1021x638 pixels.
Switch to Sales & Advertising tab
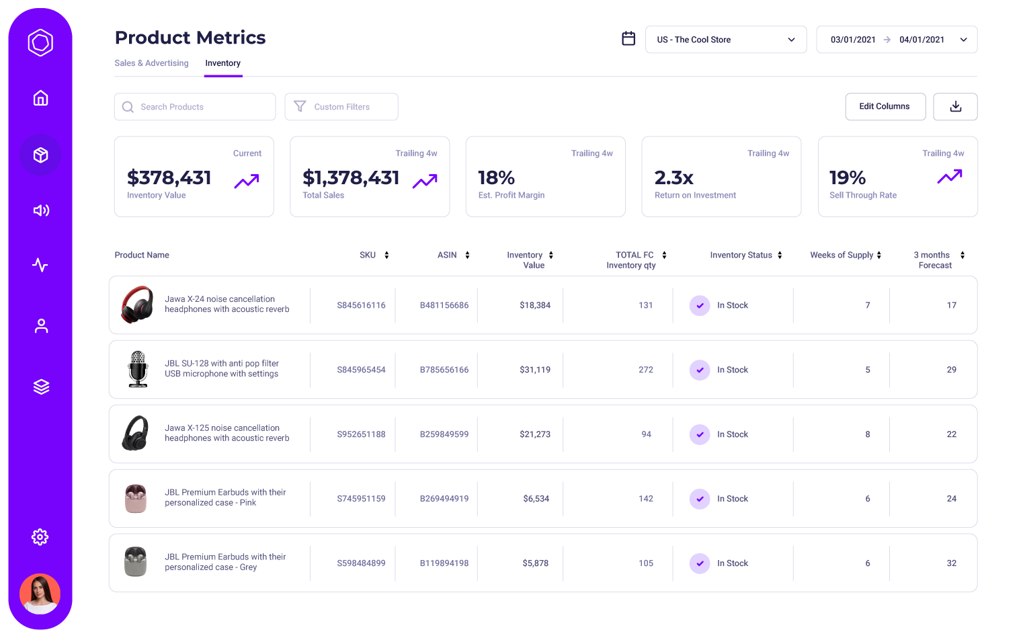pyautogui.click(x=151, y=63)
